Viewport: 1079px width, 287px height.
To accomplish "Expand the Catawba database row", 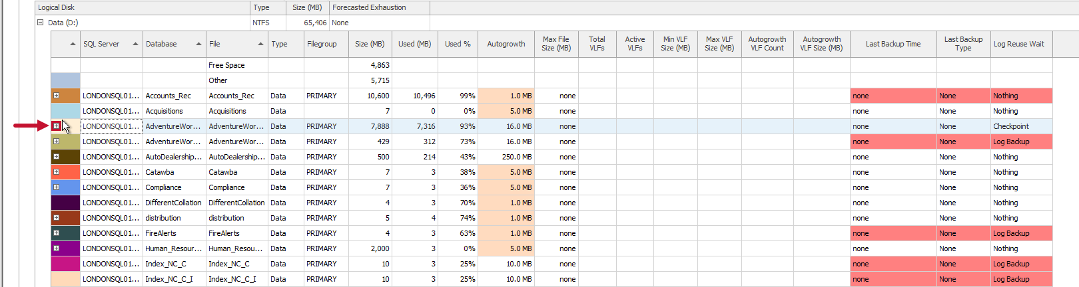I will coord(57,172).
